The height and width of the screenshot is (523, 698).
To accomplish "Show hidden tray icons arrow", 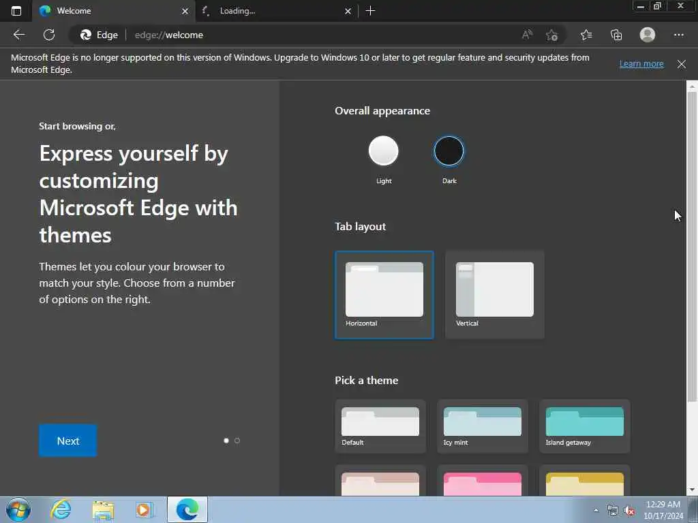I will pyautogui.click(x=596, y=511).
